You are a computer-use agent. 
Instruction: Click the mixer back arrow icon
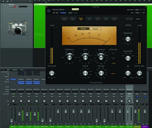pyautogui.click(x=3, y=70)
